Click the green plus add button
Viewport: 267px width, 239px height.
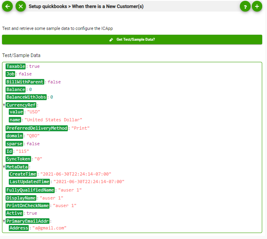[257, 6]
